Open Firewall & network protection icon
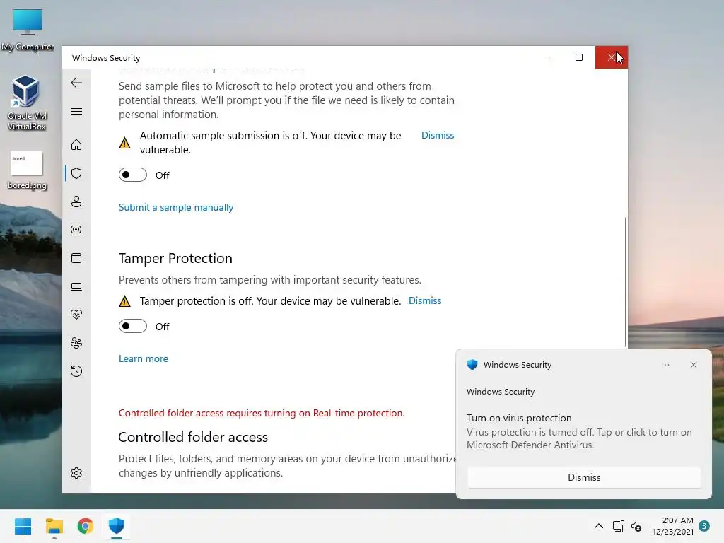This screenshot has height=543, width=724. click(76, 230)
